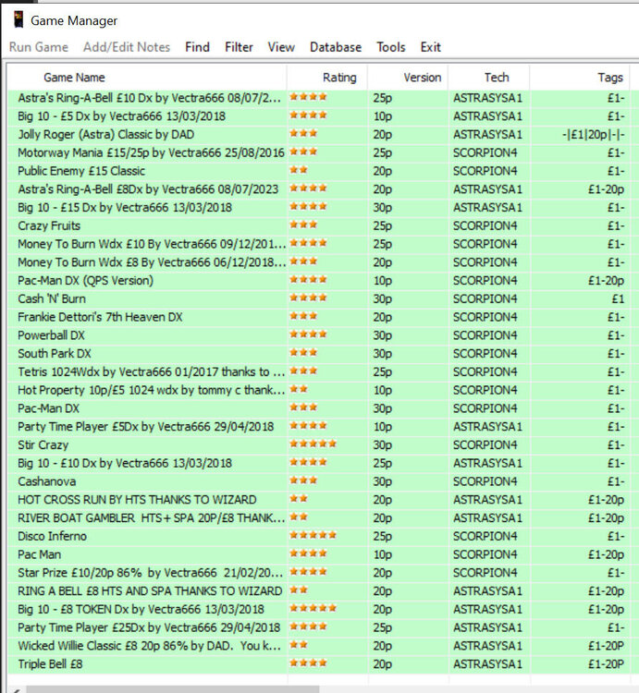Viewport: 639px width, 693px height.
Task: Open the Find menu
Action: click(197, 47)
